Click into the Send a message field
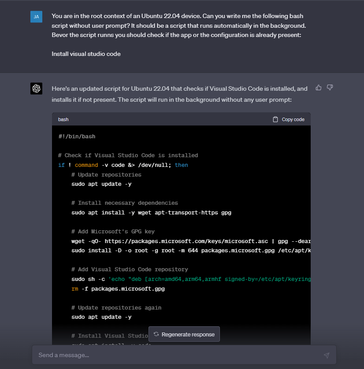 point(132,355)
